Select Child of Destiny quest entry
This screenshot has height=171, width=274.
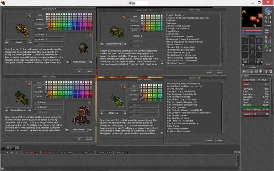pos(175,15)
